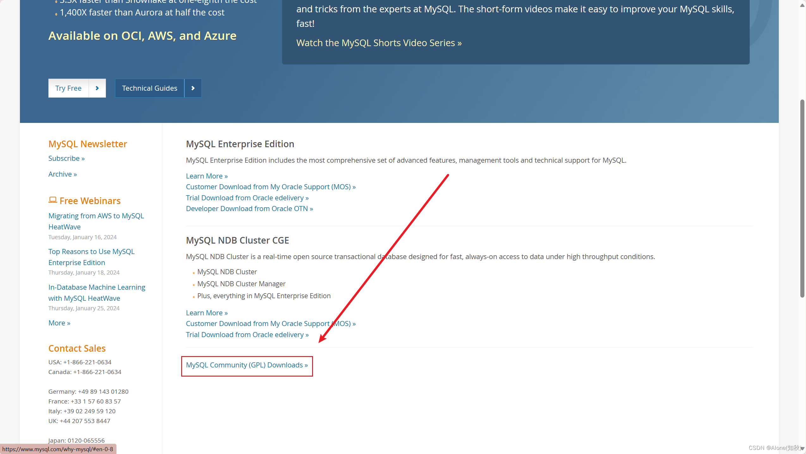
Task: Click More webinars link
Action: 59,323
